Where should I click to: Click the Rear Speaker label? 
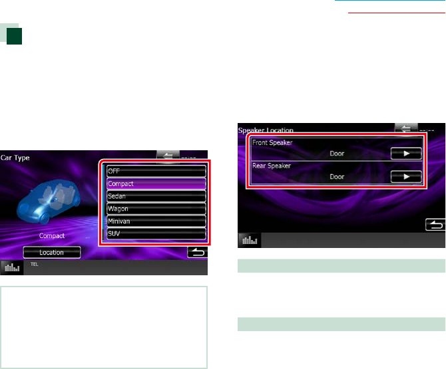(272, 166)
